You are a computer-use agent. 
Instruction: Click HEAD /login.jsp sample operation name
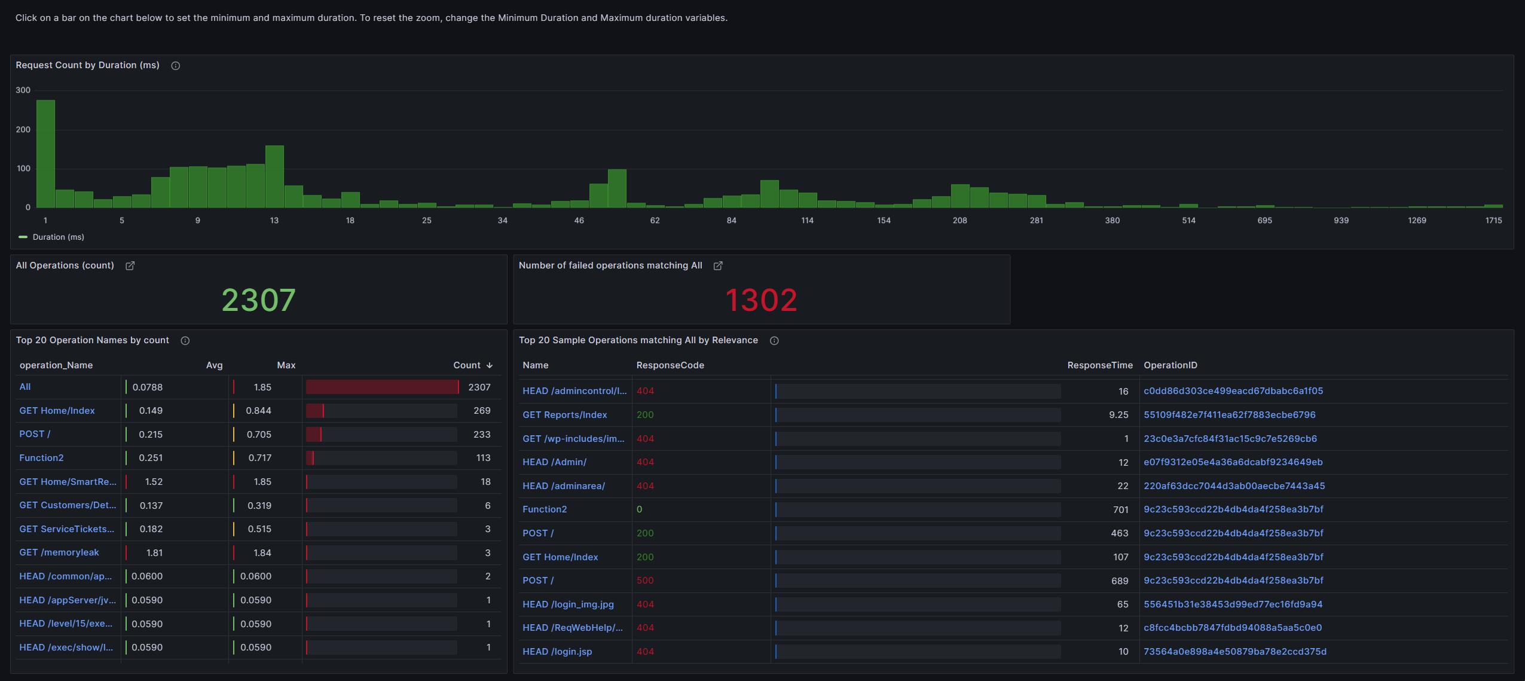[x=557, y=652]
